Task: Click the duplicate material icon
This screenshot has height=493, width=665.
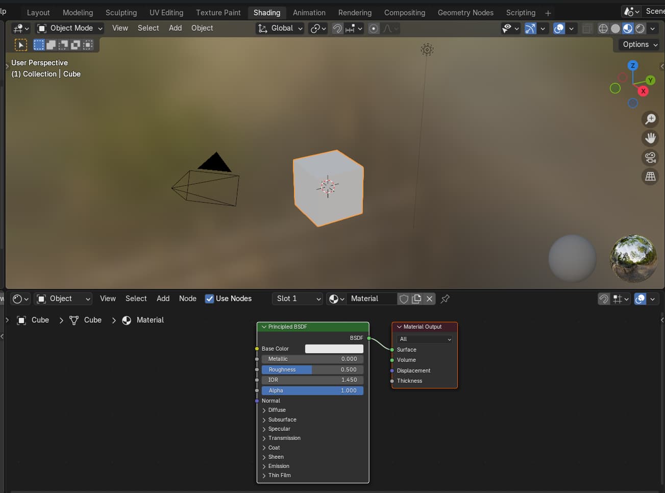Action: (x=416, y=299)
